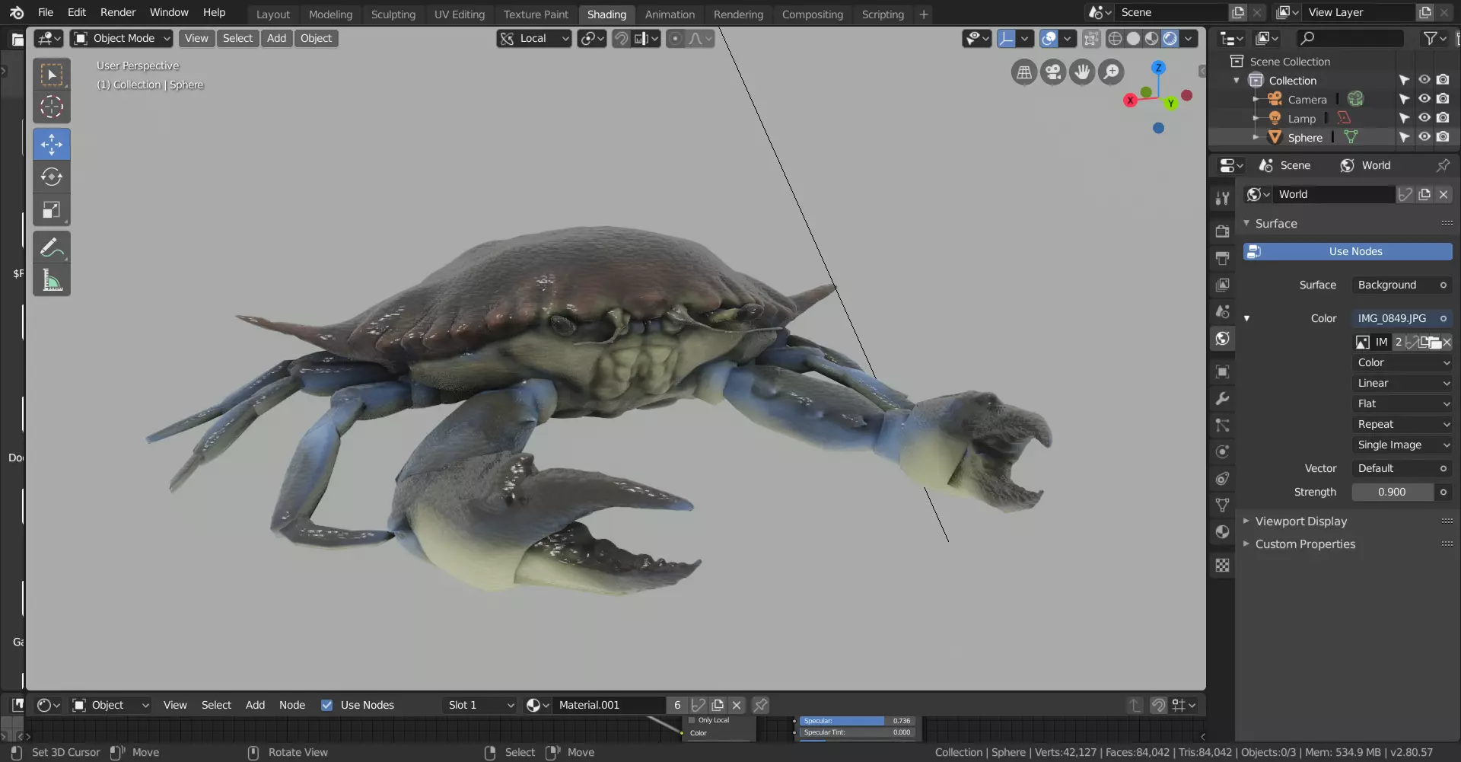The width and height of the screenshot is (1461, 762).
Task: Activate the Rotate tool
Action: 52,177
